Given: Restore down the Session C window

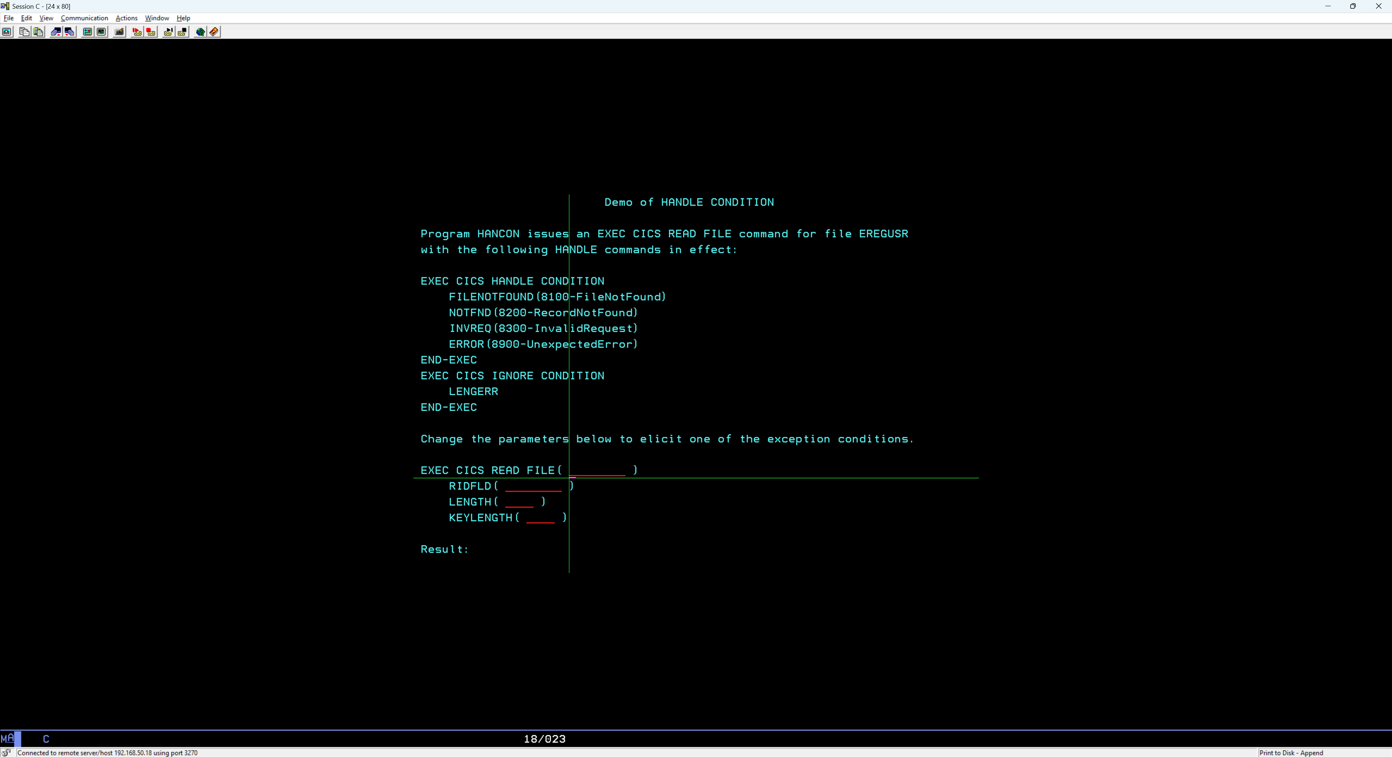Looking at the screenshot, I should 1353,6.
